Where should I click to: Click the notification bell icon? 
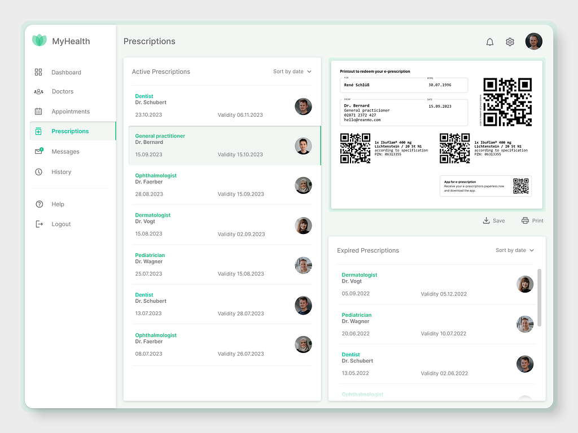(x=489, y=42)
